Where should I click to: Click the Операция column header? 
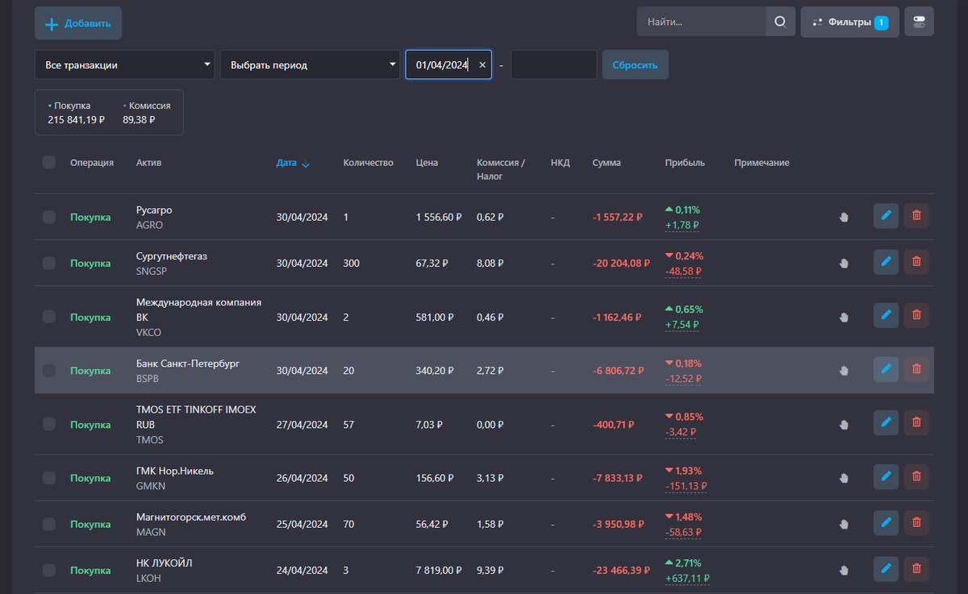pyautogui.click(x=92, y=163)
